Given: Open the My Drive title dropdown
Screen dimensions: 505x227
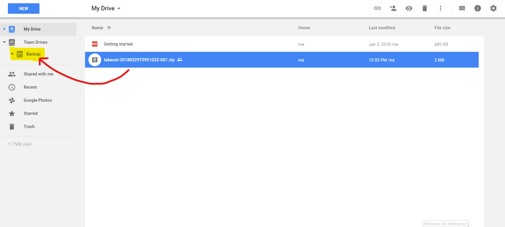Looking at the screenshot, I should pyautogui.click(x=106, y=8).
